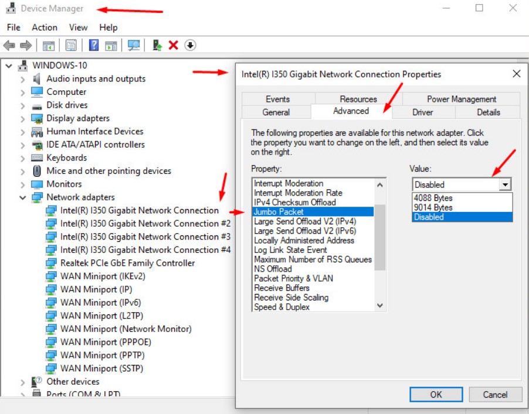The height and width of the screenshot is (414, 529).
Task: Switch to the Details tab
Action: click(x=488, y=112)
